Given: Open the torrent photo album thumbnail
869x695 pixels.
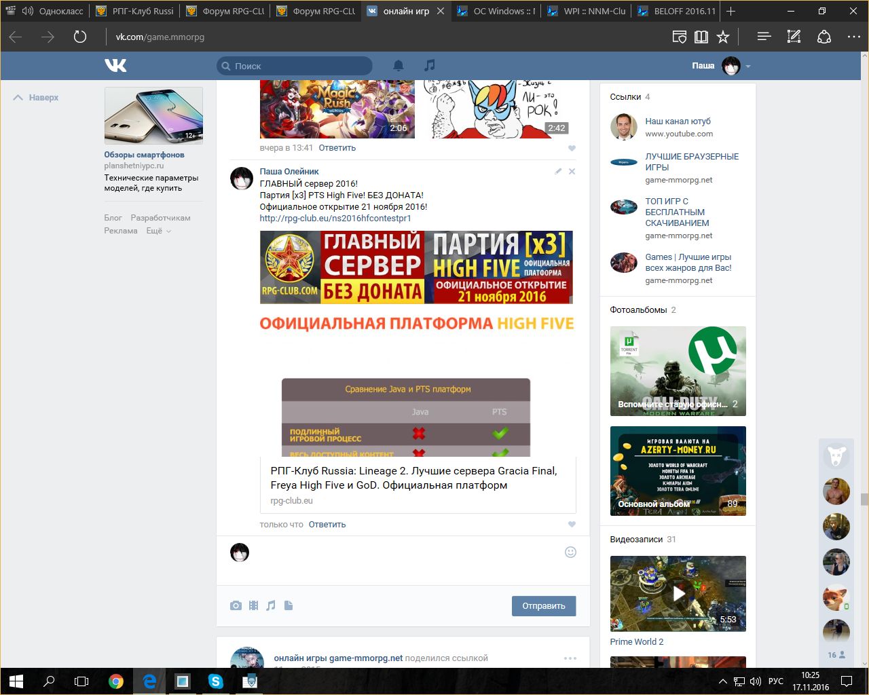Looking at the screenshot, I should (678, 371).
